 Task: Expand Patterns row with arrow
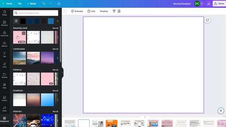click(x=58, y=79)
